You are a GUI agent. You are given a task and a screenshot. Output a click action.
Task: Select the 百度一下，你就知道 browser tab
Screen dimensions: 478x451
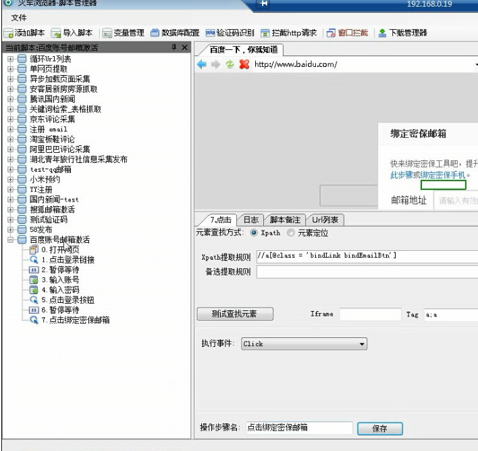click(244, 50)
